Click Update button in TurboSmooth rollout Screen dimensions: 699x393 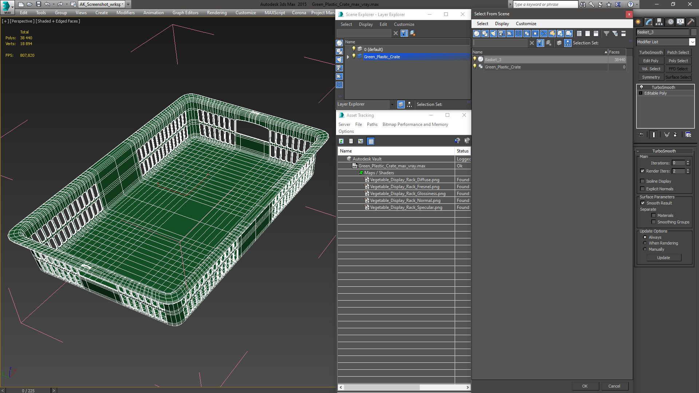tap(663, 258)
